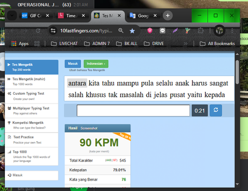Open the browser three-dot menu
The width and height of the screenshot is (248, 191).
[232, 31]
